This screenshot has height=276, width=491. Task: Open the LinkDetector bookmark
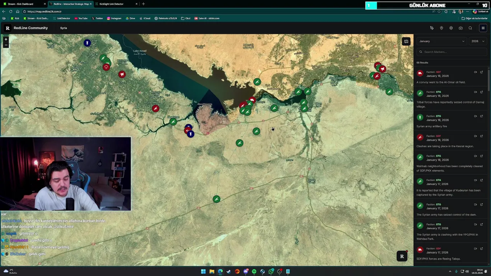coord(61,18)
